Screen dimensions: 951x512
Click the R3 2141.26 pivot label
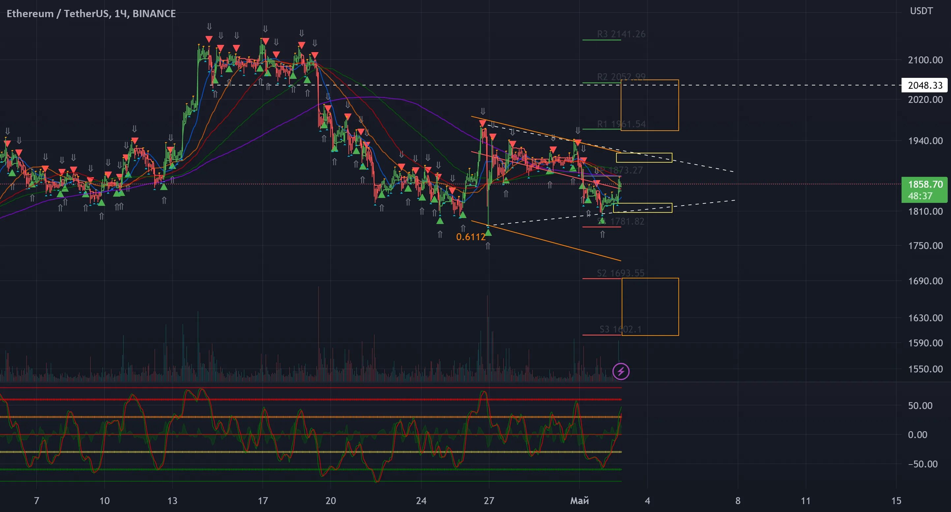(621, 34)
